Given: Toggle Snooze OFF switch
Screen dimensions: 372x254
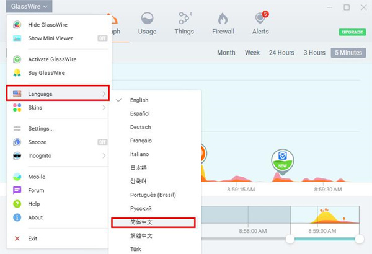Looking at the screenshot, I should click(x=102, y=142).
